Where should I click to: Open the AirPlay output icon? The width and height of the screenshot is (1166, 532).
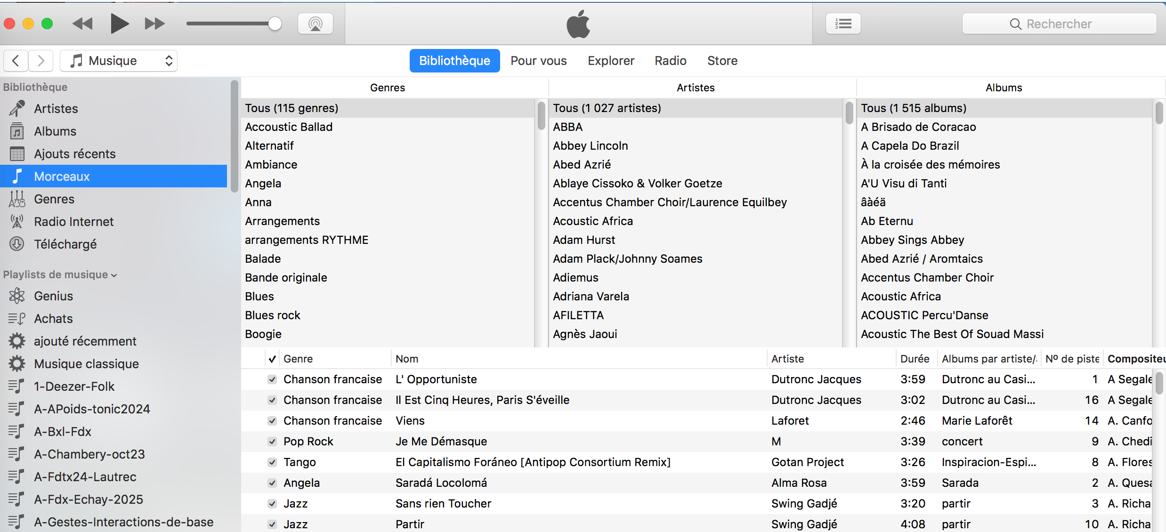315,24
